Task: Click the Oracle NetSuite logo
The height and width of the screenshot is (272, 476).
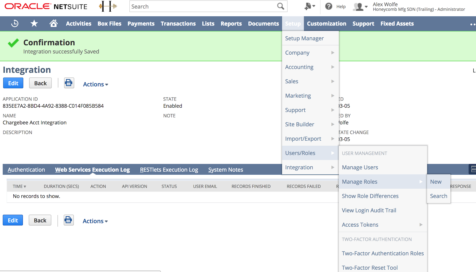Action: tap(46, 6)
